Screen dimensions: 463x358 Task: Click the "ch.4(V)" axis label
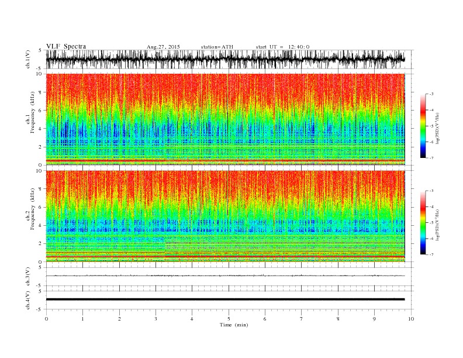28,300
